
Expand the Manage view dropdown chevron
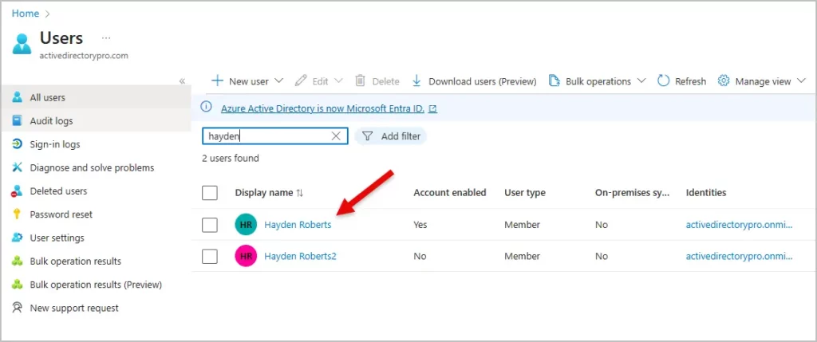point(801,81)
